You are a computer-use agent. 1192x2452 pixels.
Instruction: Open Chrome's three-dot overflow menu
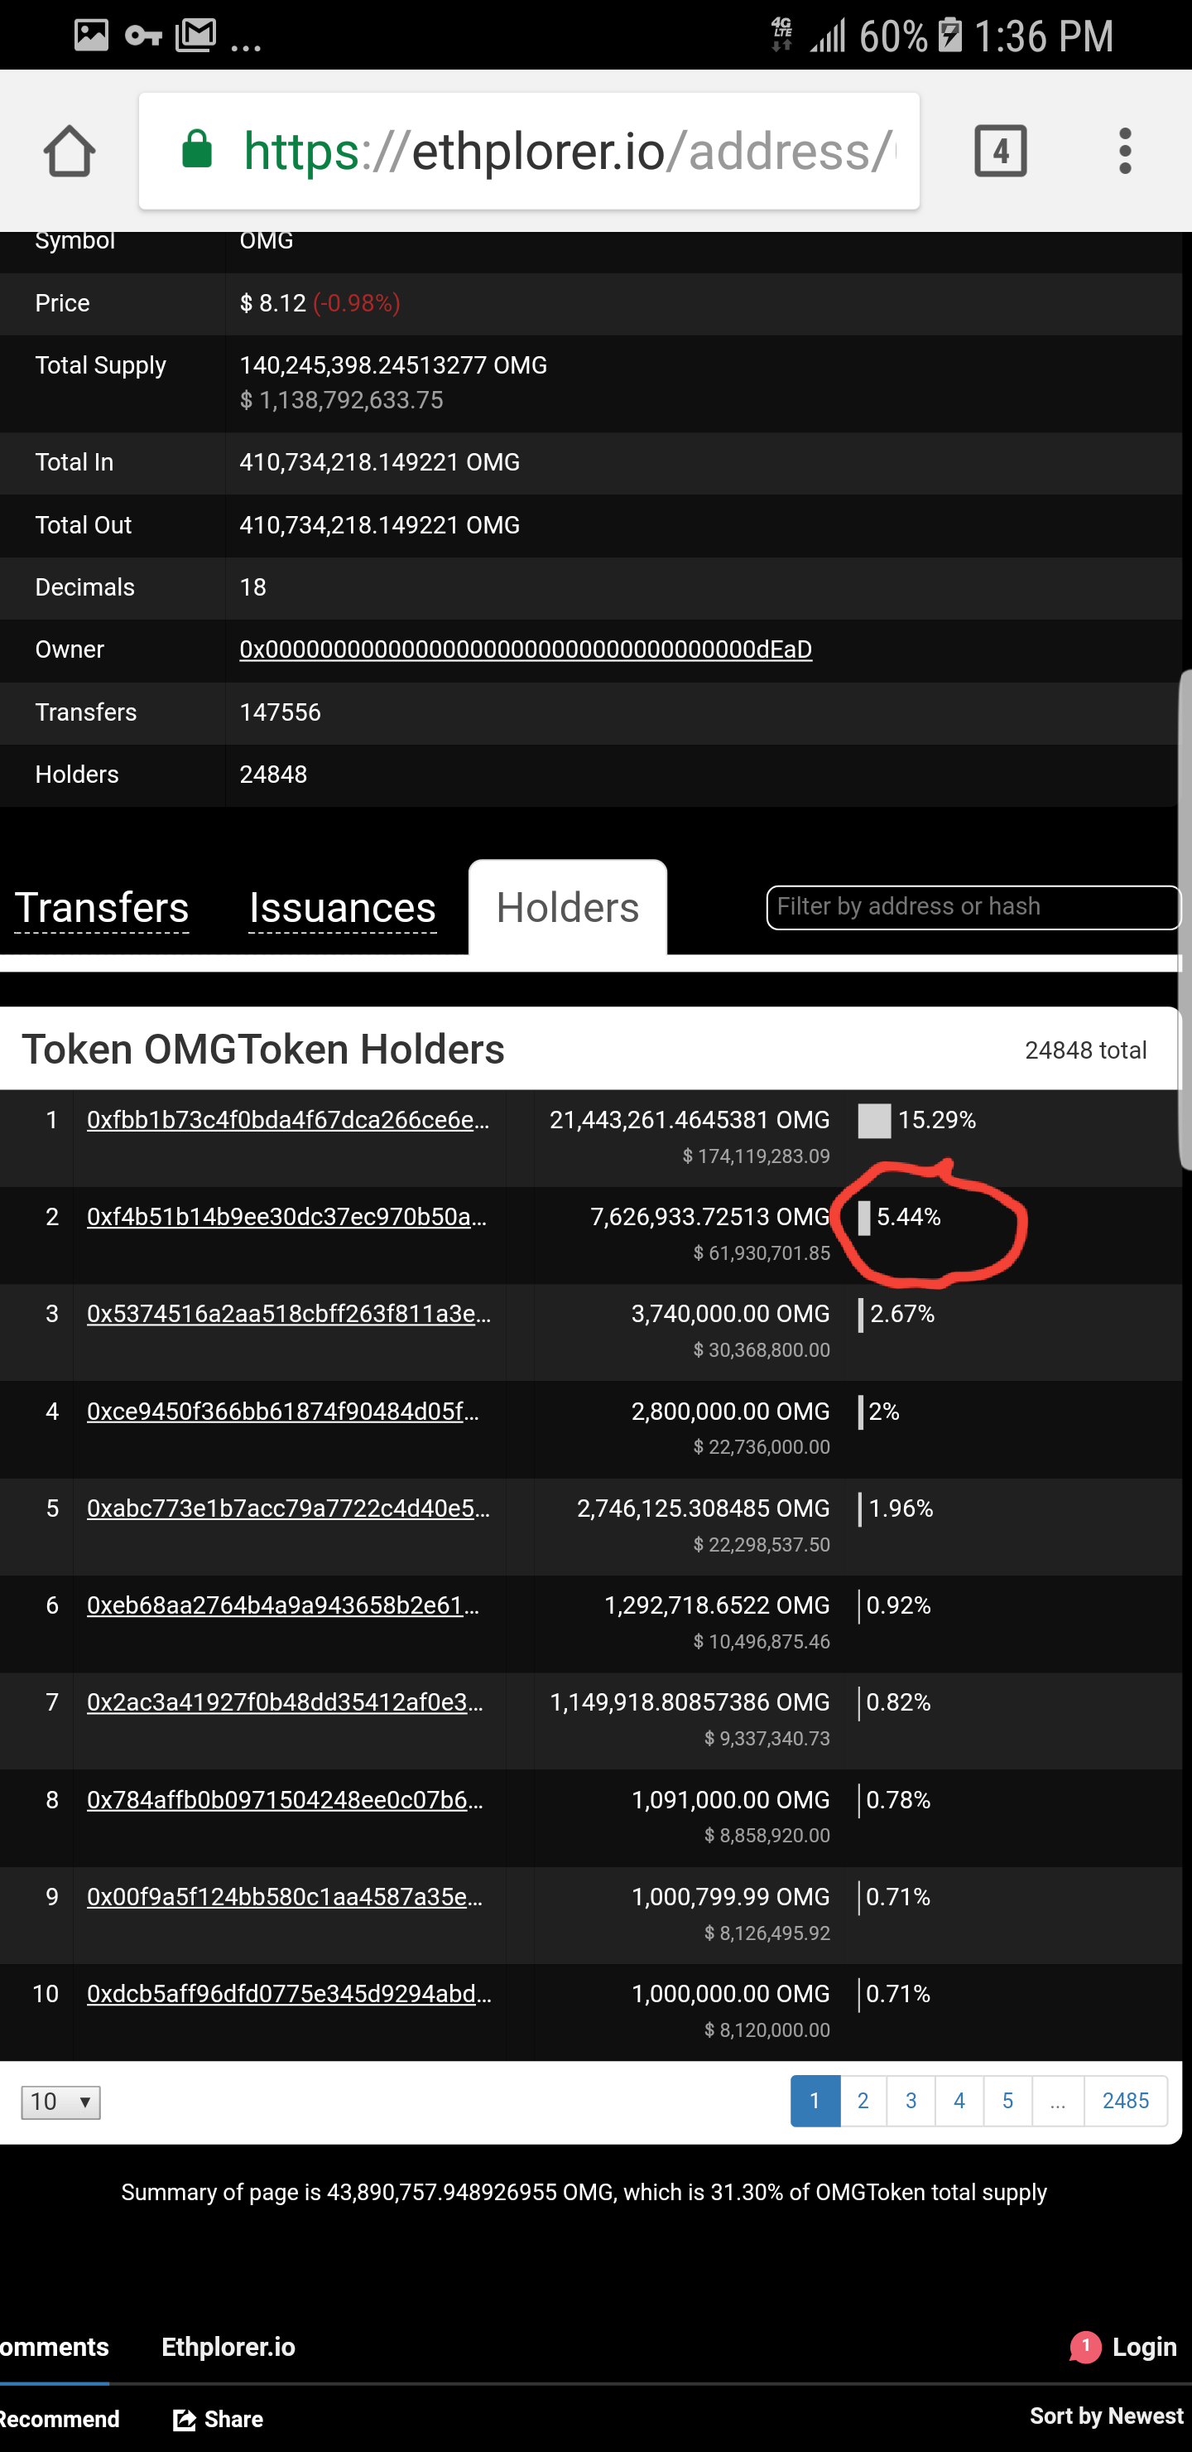pos(1124,149)
